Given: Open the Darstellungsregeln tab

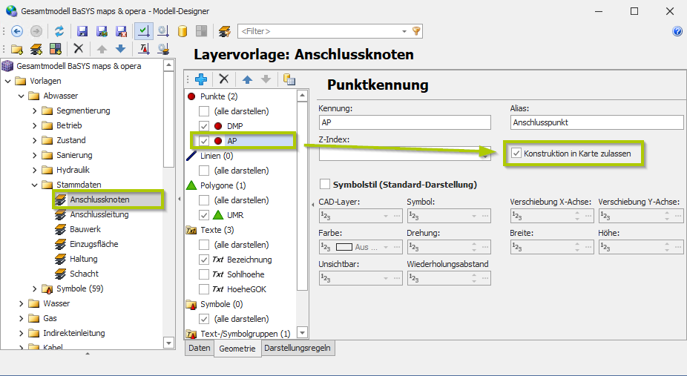Looking at the screenshot, I should (298, 348).
